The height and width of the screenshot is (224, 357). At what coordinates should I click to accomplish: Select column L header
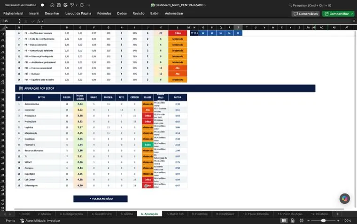(178, 28)
